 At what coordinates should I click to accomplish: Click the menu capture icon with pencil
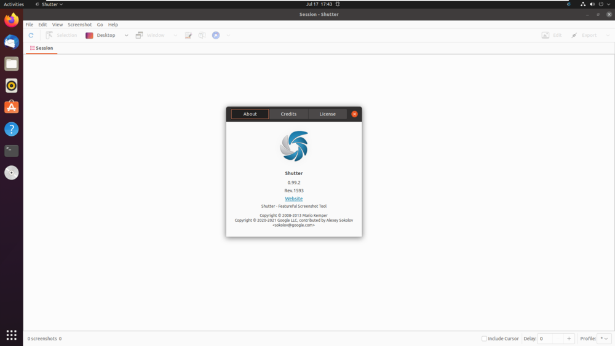pos(188,35)
